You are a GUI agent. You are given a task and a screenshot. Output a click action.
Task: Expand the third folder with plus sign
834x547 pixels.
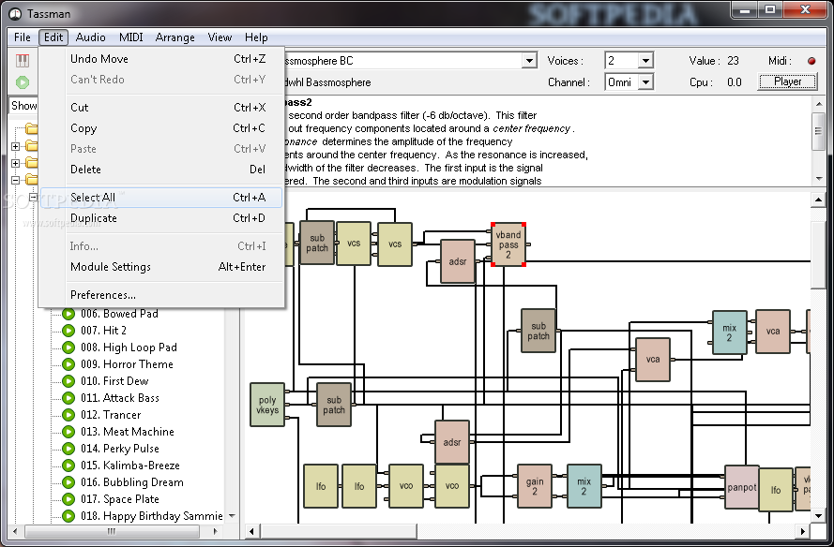tap(15, 163)
